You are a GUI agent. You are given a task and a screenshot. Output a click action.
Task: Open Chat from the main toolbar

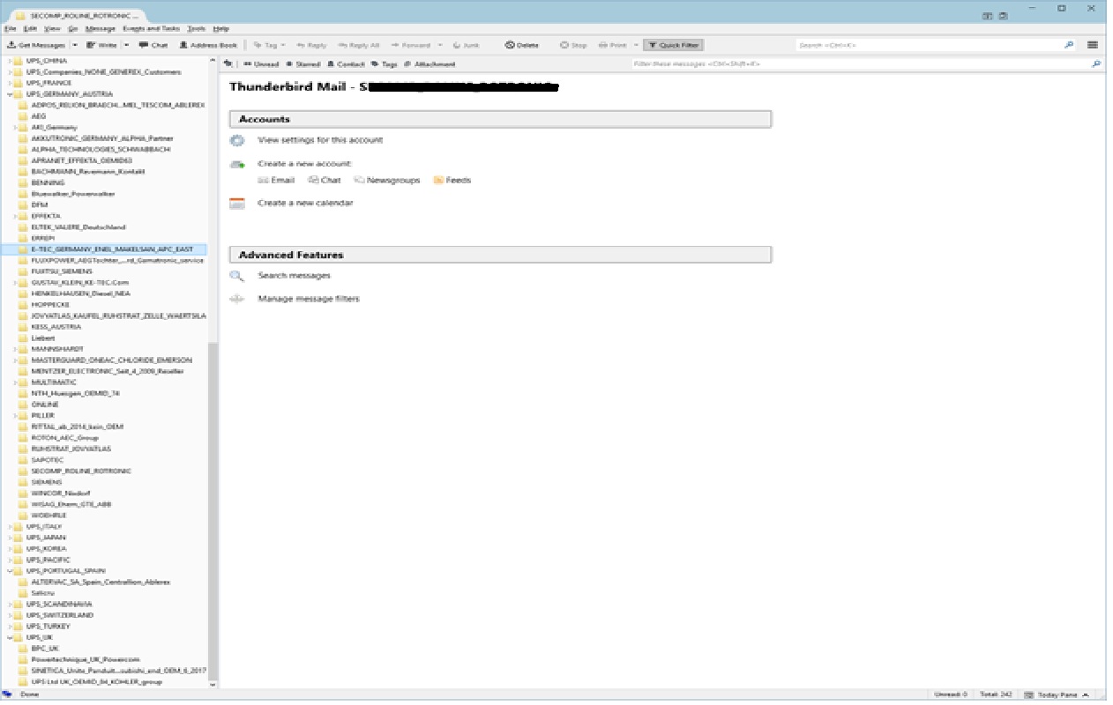(153, 45)
